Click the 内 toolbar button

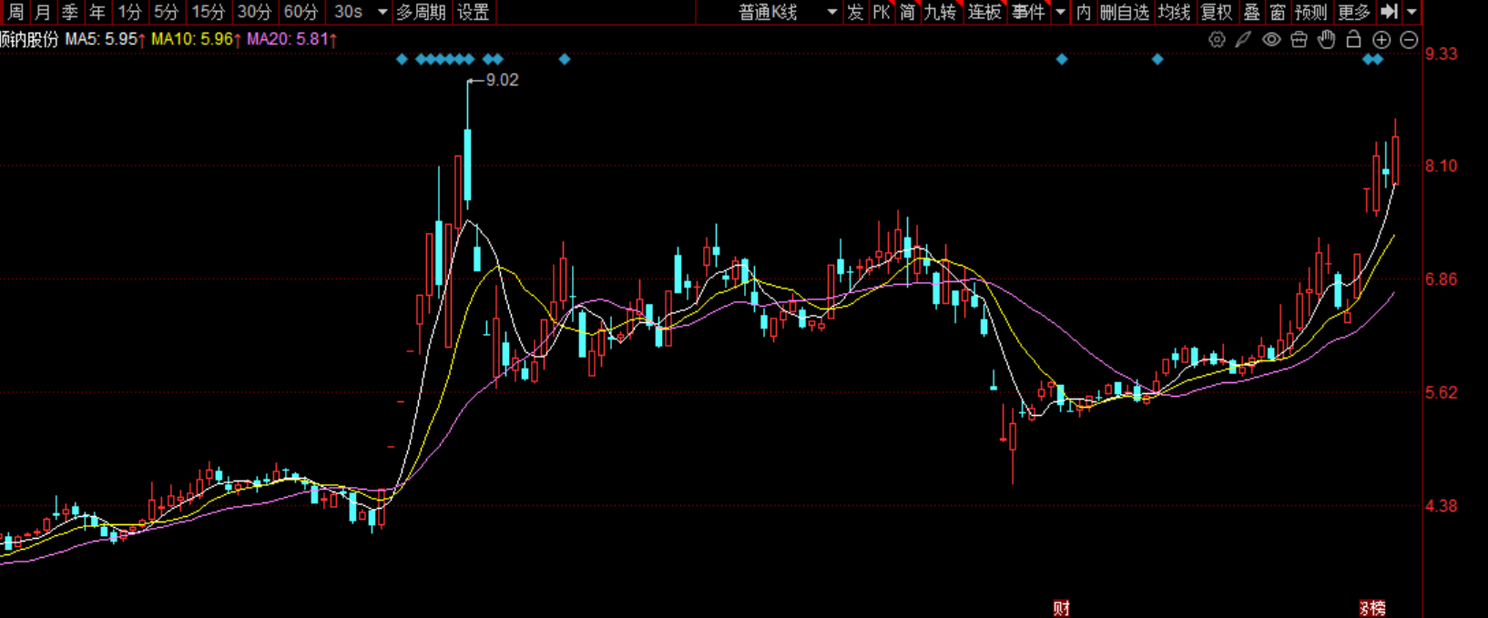[1084, 12]
